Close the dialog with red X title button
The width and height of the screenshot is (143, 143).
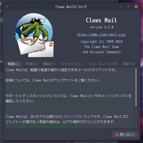pos(136,6)
